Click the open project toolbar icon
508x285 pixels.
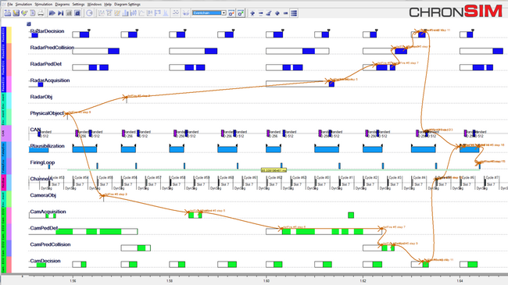[8, 13]
